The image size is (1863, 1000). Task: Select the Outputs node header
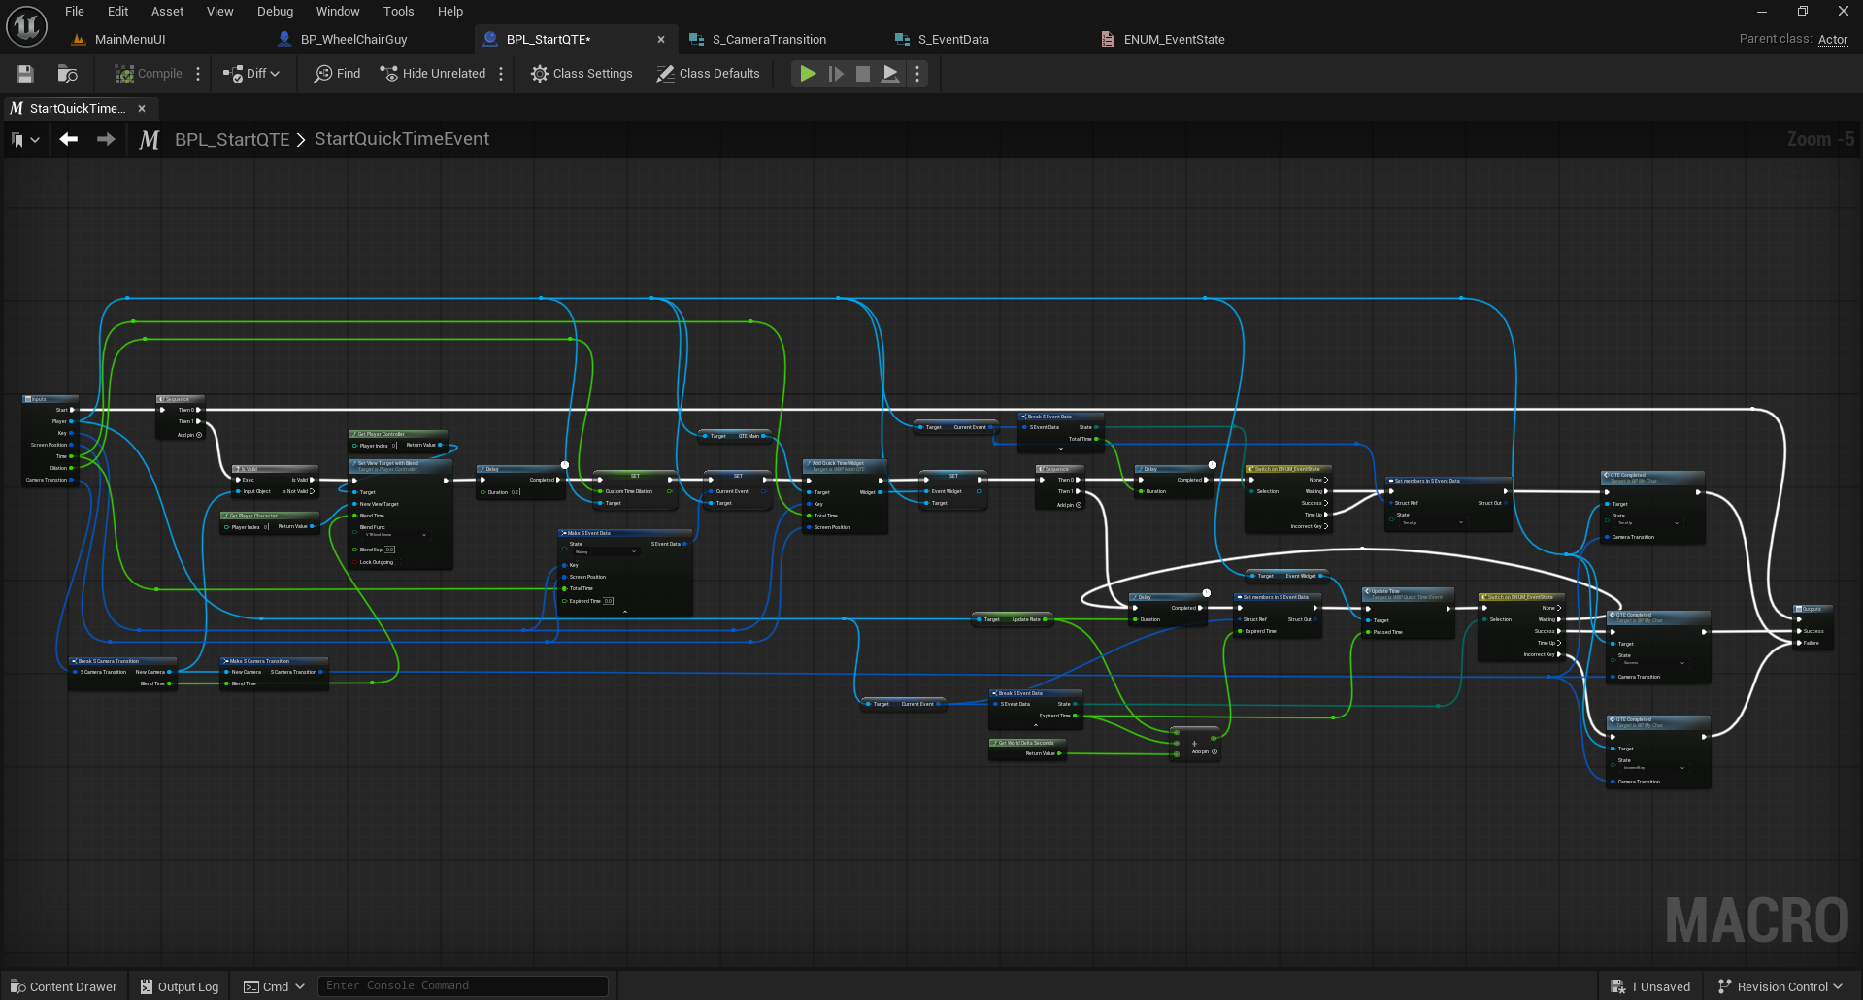1813,609
